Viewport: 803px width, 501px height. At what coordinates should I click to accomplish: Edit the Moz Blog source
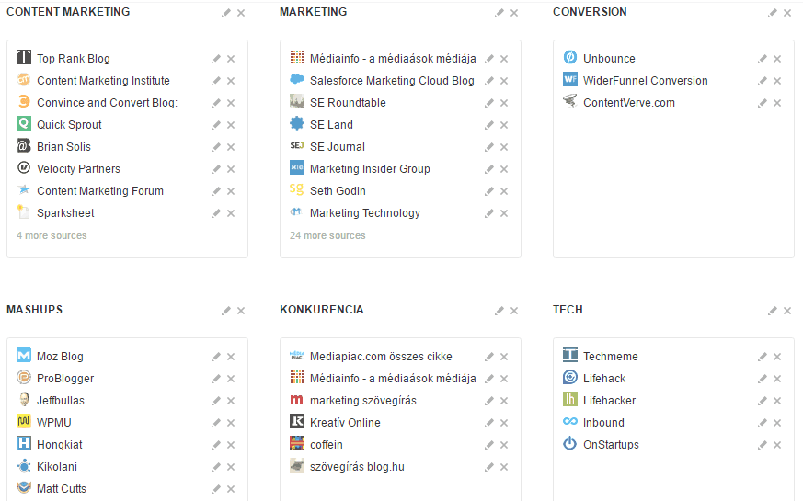[x=216, y=357]
